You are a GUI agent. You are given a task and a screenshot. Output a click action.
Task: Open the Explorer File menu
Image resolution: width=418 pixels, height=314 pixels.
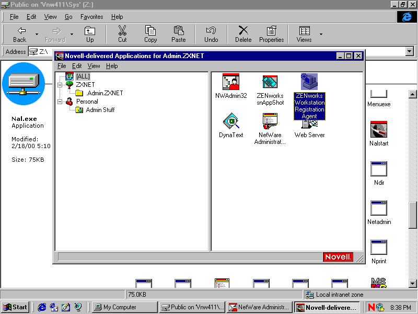pyautogui.click(x=14, y=17)
